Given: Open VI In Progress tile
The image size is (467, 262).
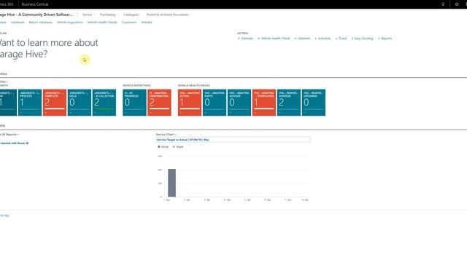Looking at the screenshot, I should [x=134, y=103].
